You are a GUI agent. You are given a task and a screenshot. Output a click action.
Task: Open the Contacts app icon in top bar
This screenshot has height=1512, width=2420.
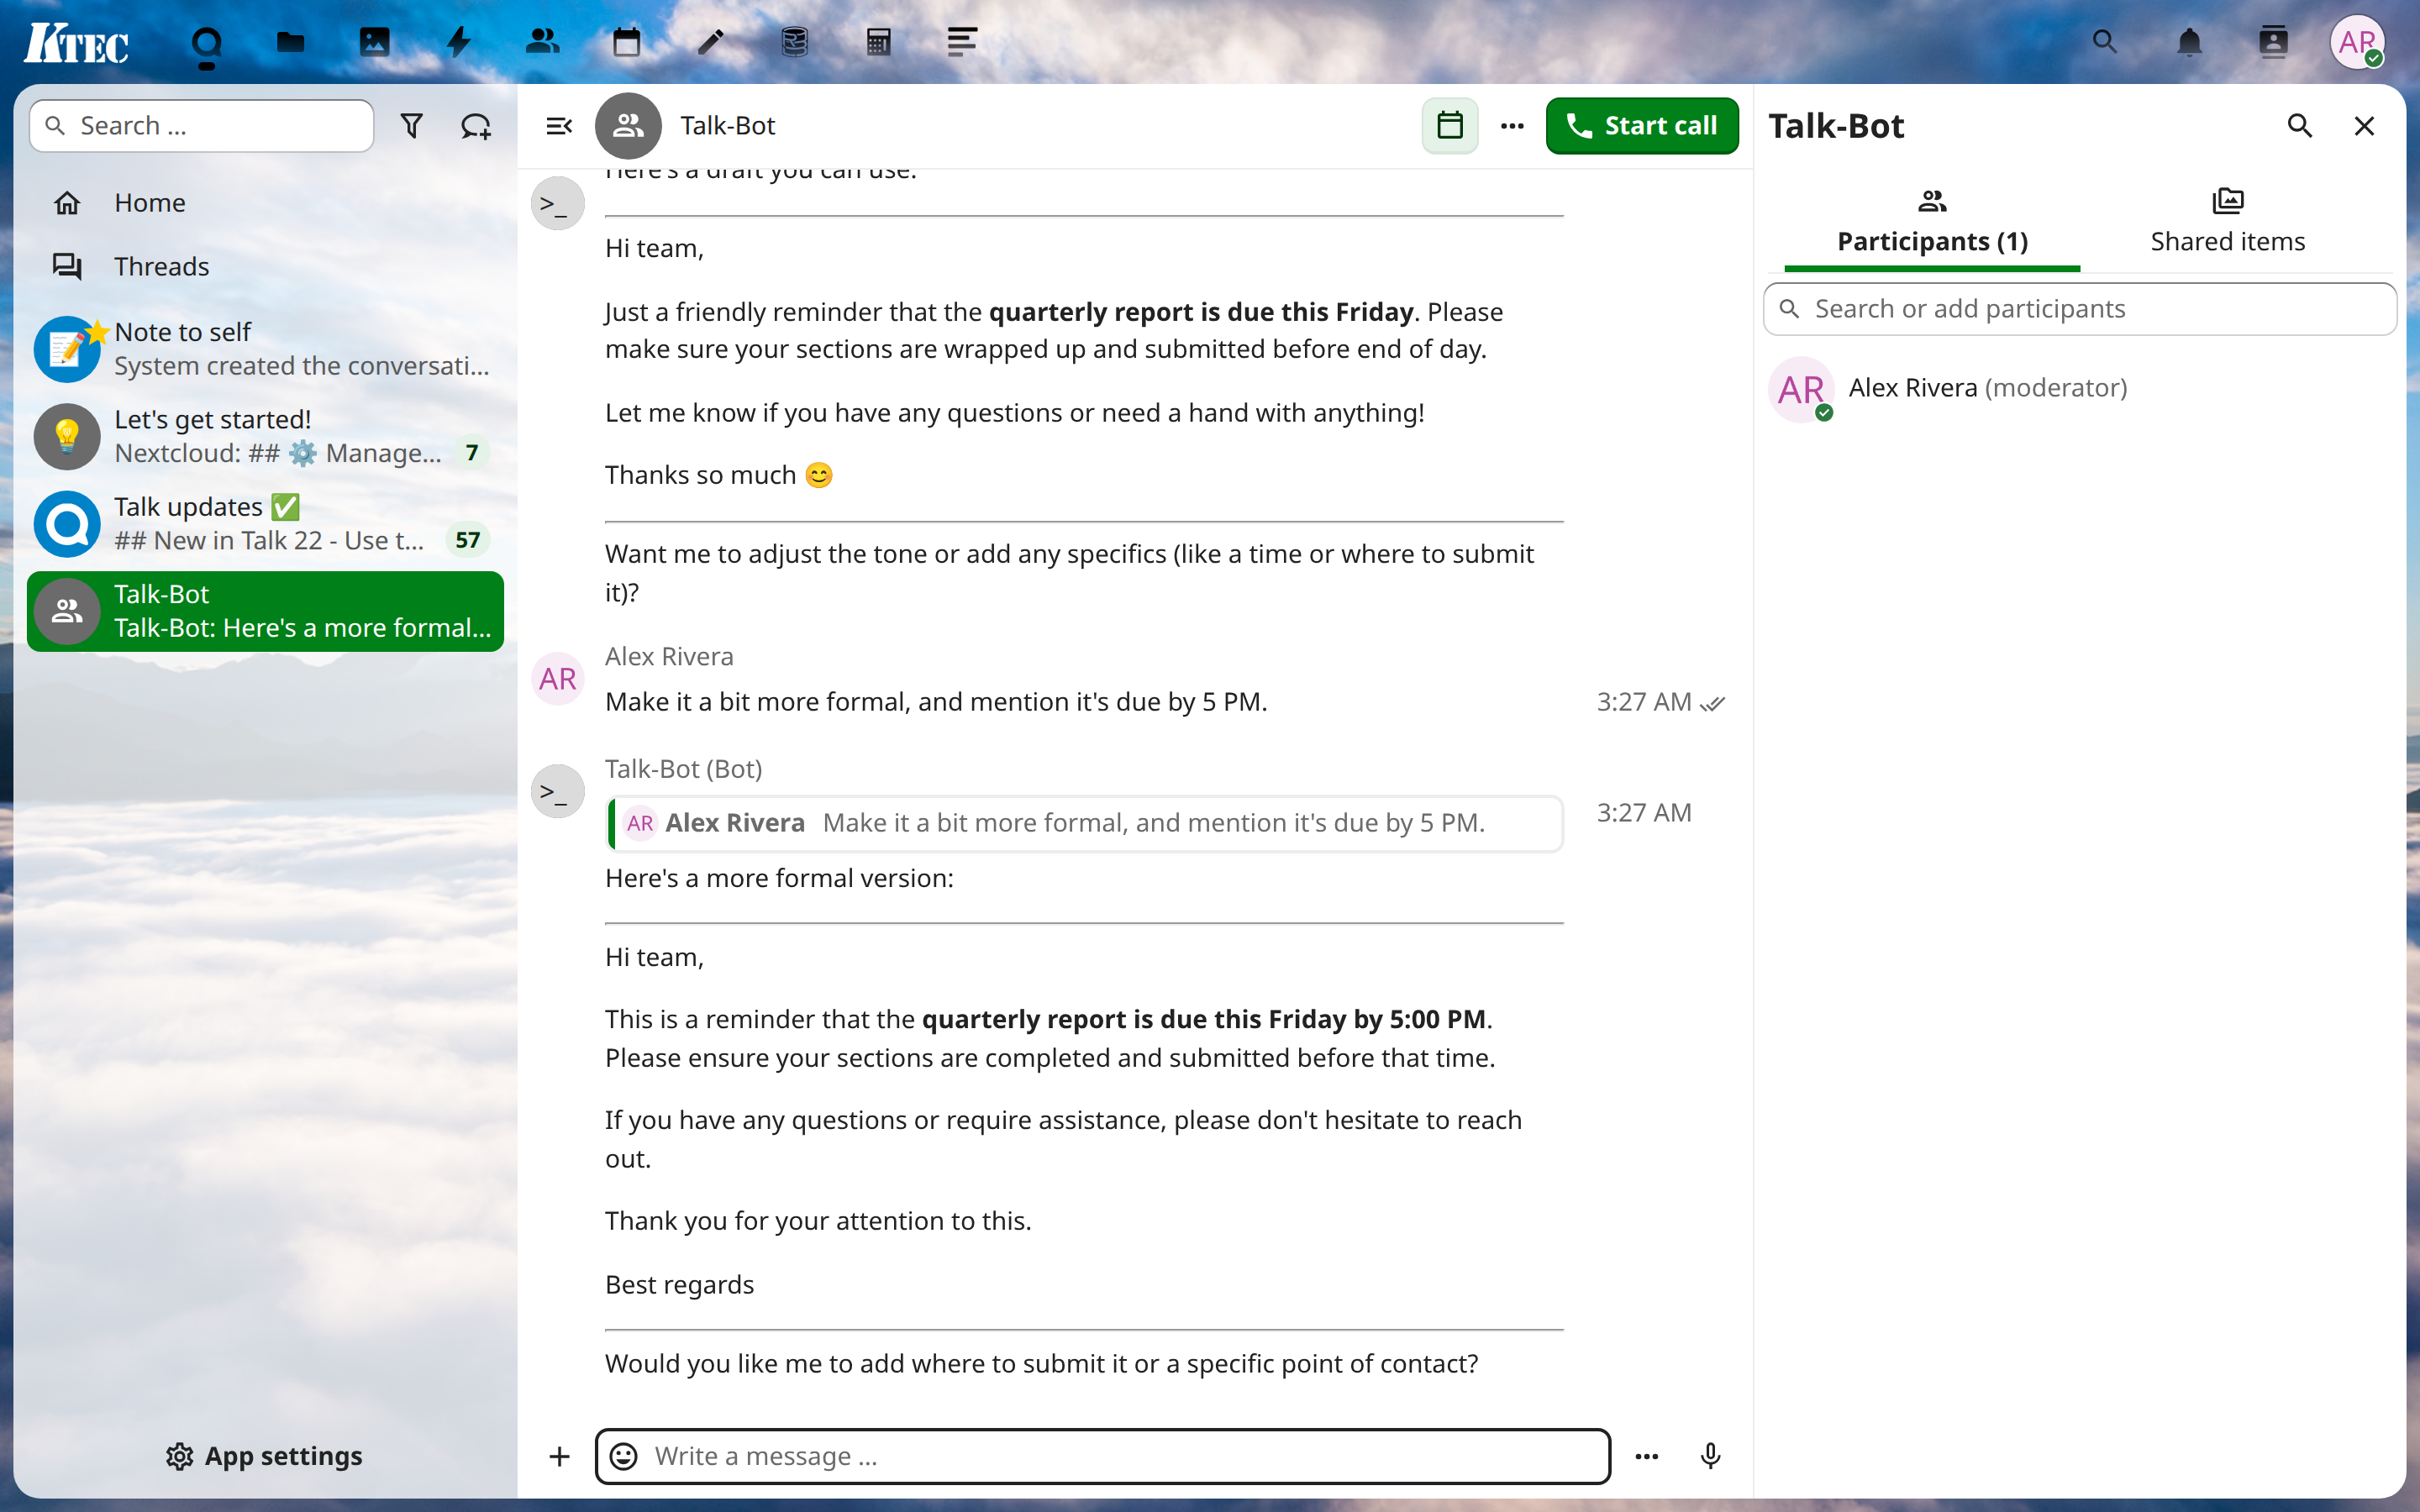coord(542,42)
